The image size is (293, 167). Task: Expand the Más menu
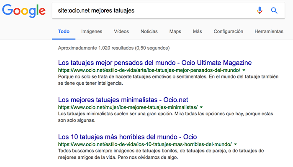pos(197,31)
